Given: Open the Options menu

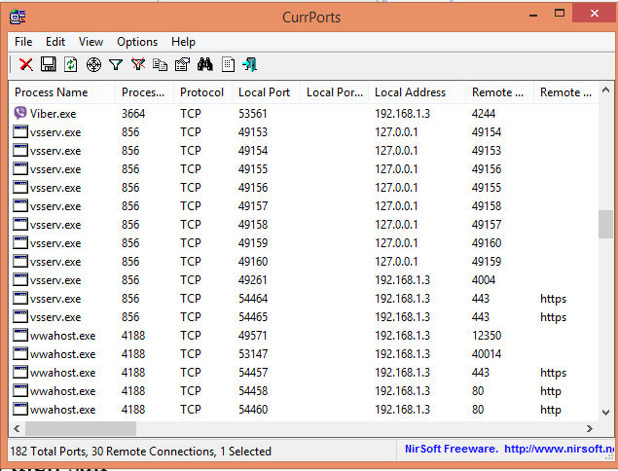Looking at the screenshot, I should click(137, 42).
